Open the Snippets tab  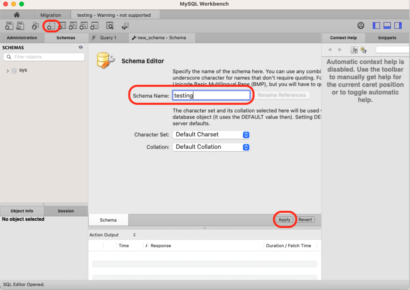click(387, 38)
